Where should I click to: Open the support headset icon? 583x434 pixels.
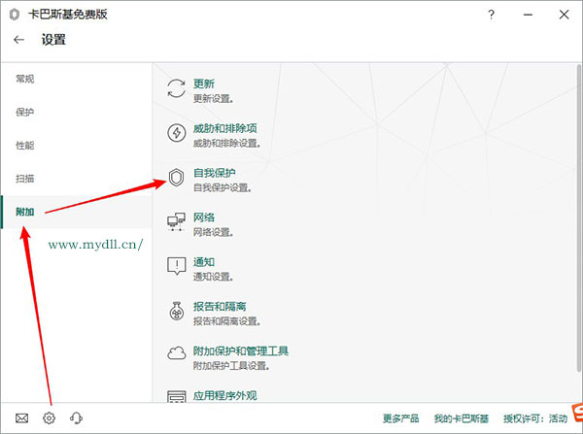click(x=76, y=418)
